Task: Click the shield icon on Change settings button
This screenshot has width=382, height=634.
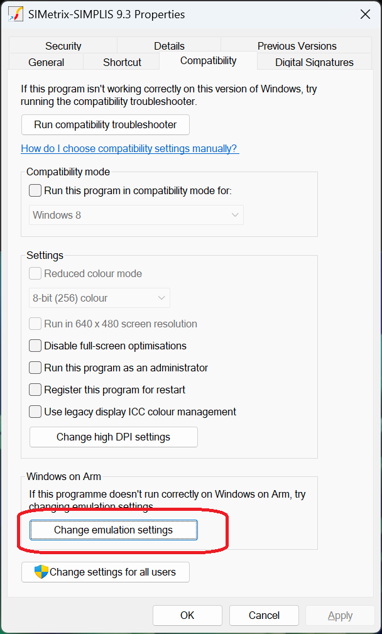Action: (x=41, y=572)
